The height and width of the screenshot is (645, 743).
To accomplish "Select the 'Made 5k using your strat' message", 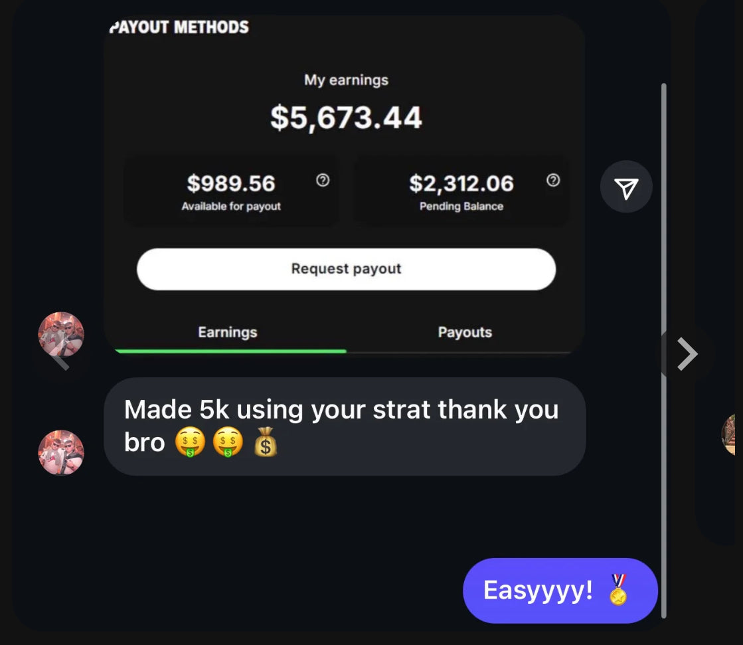I will coord(345,426).
